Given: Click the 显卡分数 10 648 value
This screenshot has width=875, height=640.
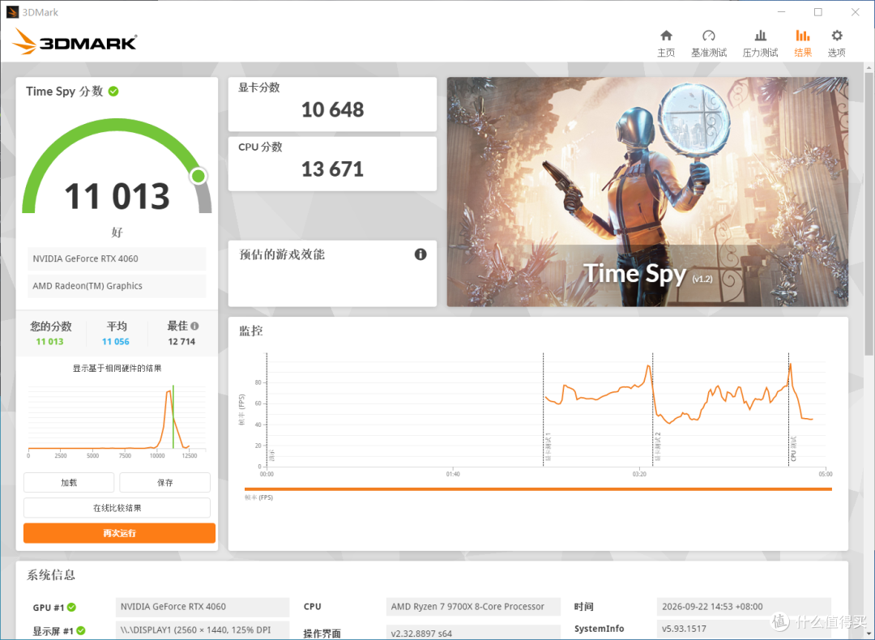Looking at the screenshot, I should (x=333, y=109).
